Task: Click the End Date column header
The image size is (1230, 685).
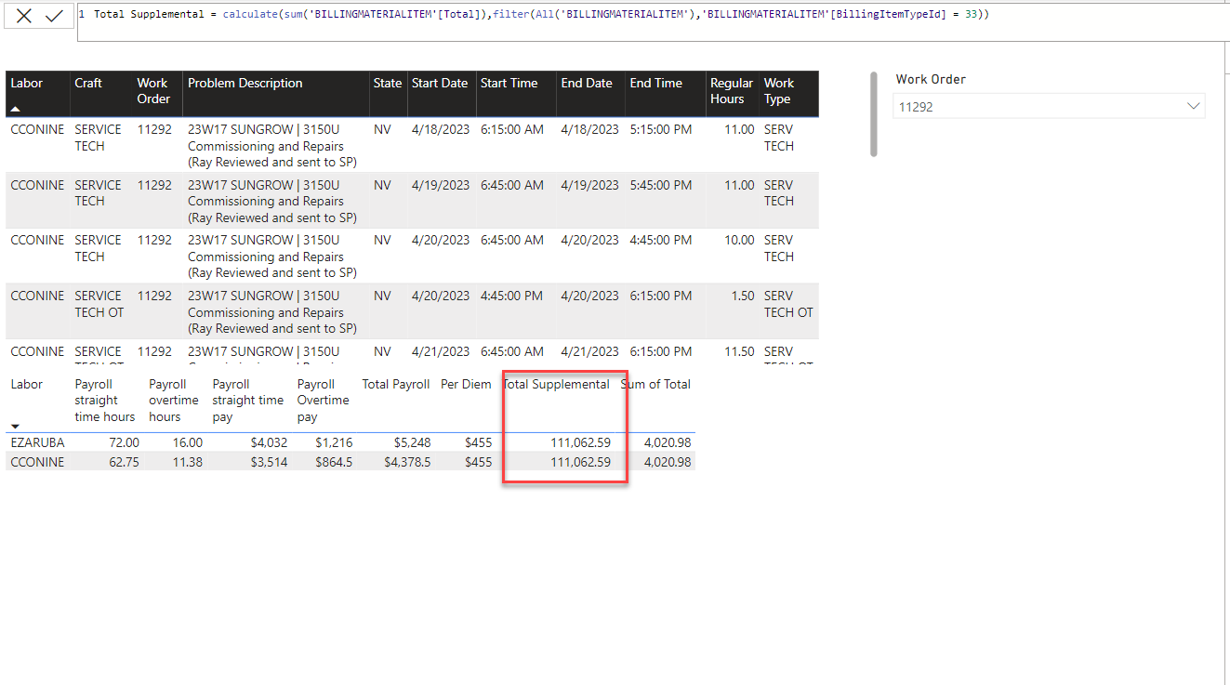Action: [587, 83]
